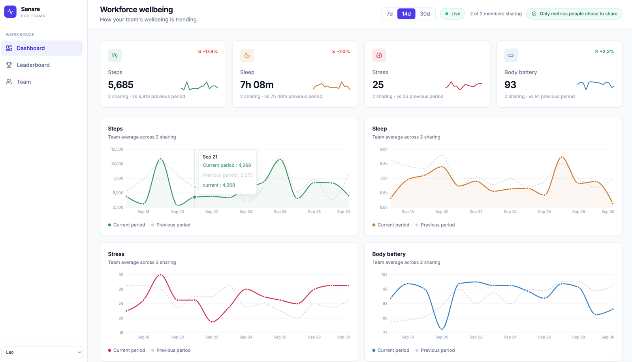Click the down arrow next to -7.0%
The width and height of the screenshot is (632, 362).
[x=334, y=52]
